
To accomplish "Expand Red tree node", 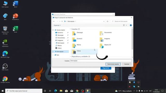I will [x=53, y=55].
